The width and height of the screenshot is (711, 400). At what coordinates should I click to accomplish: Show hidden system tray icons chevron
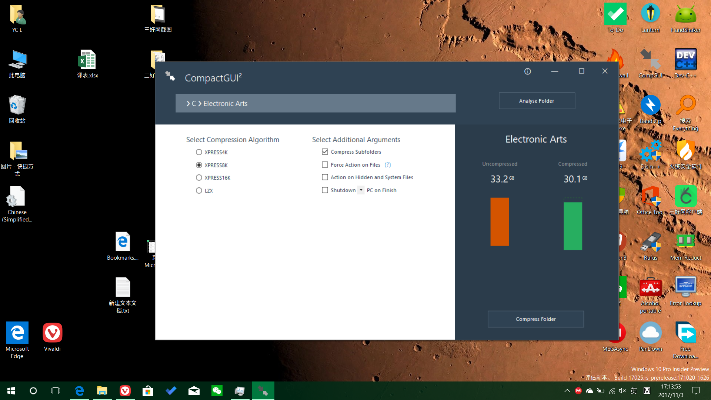coord(567,391)
